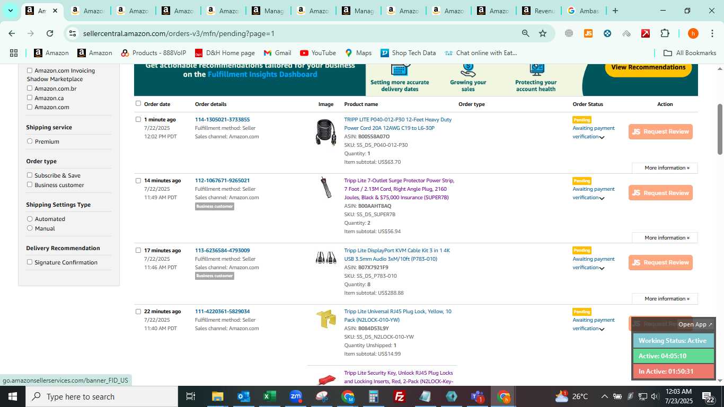Screen dimensions: 724x407
Task: Expand Awaiting payment verification for KVM cable order
Action: point(602,268)
